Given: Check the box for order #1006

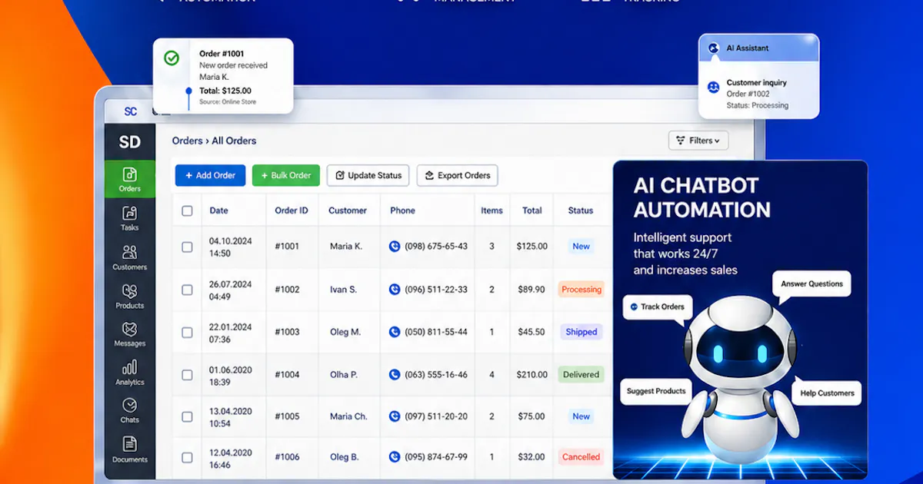Looking at the screenshot, I should point(187,457).
